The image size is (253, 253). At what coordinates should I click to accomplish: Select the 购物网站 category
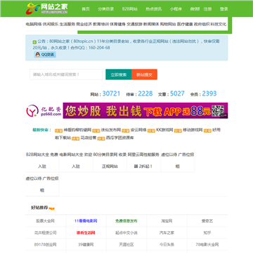pyautogui.click(x=168, y=24)
